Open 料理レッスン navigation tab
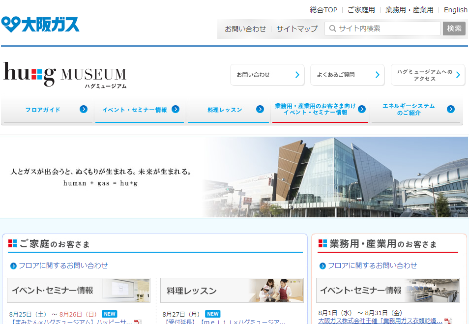The height and width of the screenshot is (324, 469). pyautogui.click(x=228, y=110)
